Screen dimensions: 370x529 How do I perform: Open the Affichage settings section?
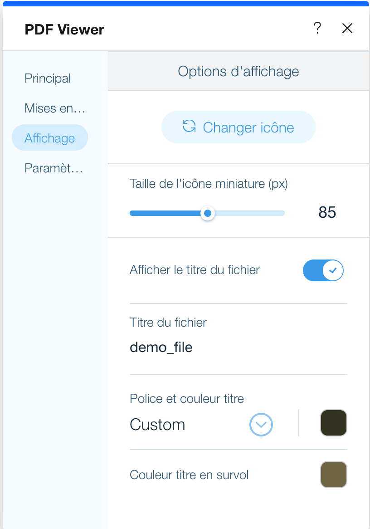(x=50, y=137)
